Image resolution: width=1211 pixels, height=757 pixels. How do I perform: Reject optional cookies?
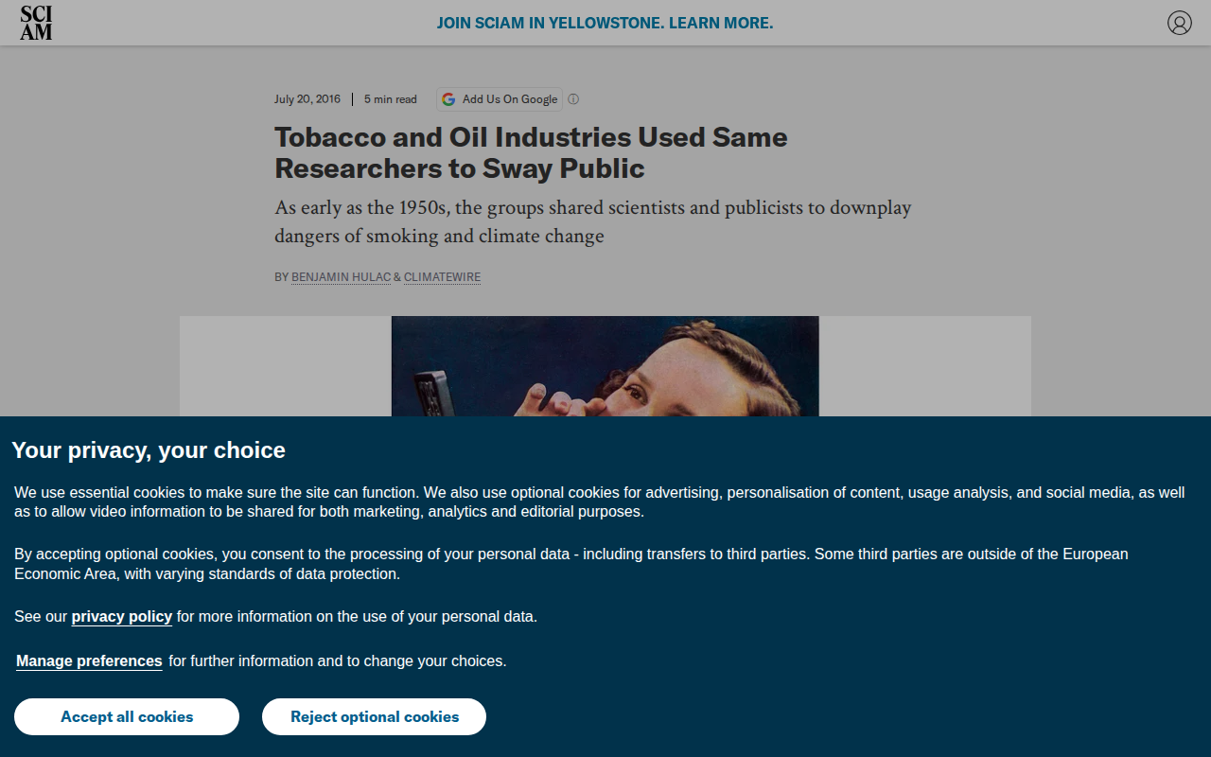(x=374, y=716)
